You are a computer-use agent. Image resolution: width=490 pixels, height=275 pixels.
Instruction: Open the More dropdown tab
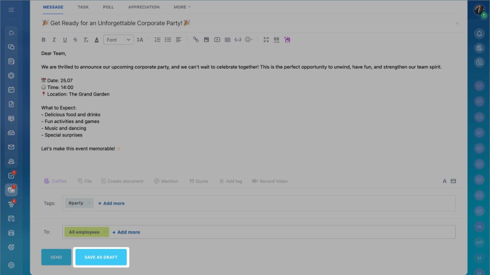coord(182,7)
